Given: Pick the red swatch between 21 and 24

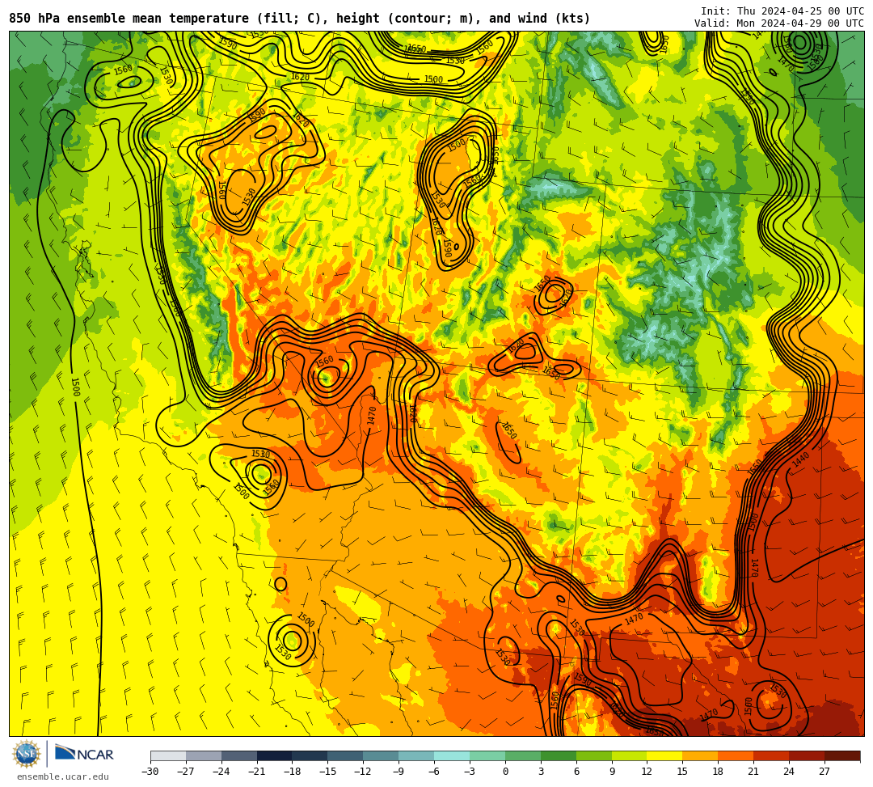Looking at the screenshot, I should [x=772, y=755].
